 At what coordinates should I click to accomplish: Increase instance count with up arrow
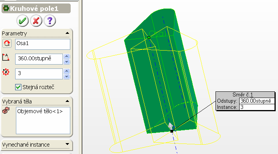[x=67, y=71]
